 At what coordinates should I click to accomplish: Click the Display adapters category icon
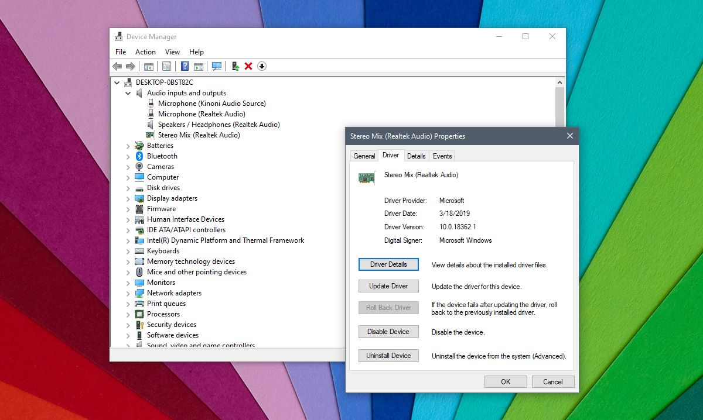(x=139, y=198)
